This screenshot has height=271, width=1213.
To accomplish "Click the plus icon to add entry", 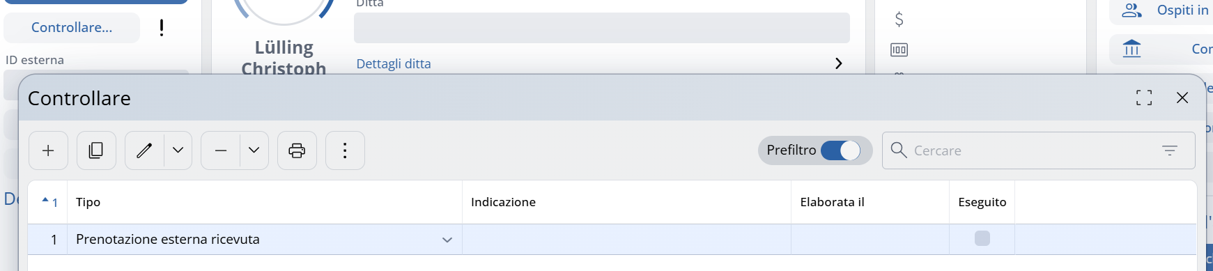I will [48, 150].
